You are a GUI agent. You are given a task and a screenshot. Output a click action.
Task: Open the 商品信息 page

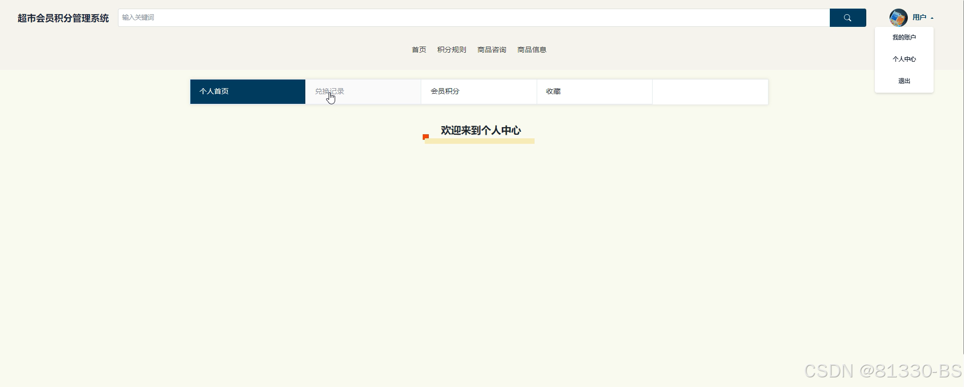point(532,50)
